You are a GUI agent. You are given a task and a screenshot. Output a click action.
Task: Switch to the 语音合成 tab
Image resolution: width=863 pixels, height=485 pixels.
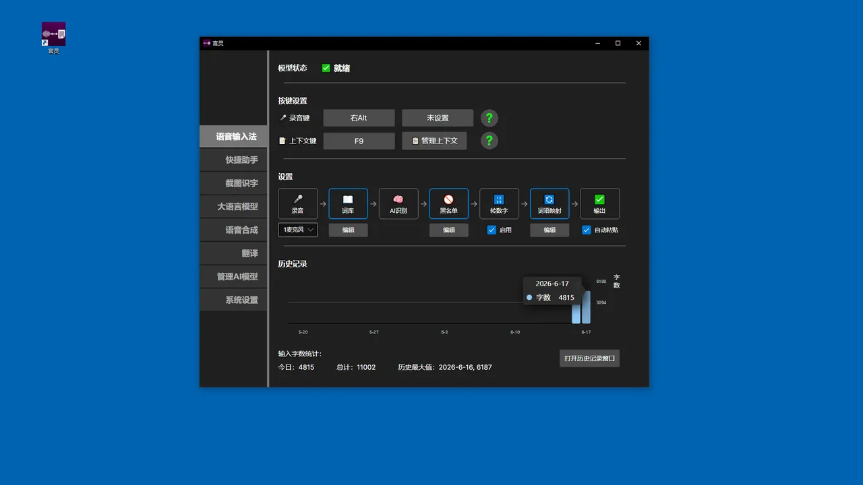click(x=233, y=230)
